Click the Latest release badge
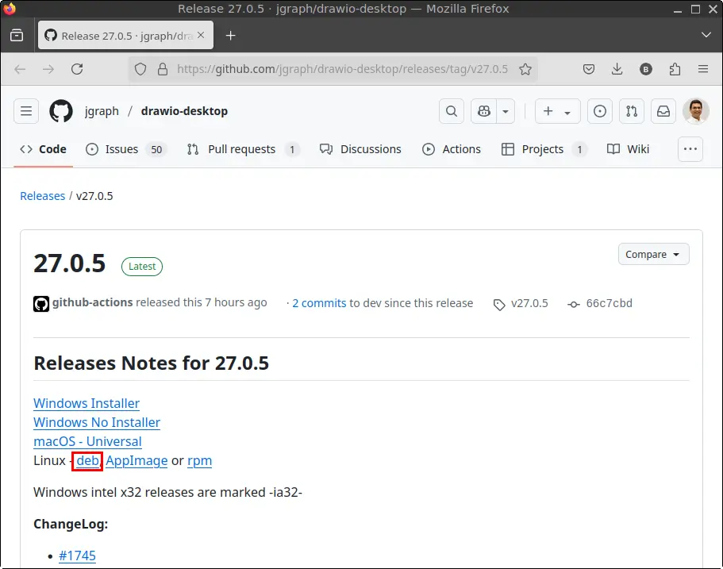Image resolution: width=723 pixels, height=569 pixels. 142,267
